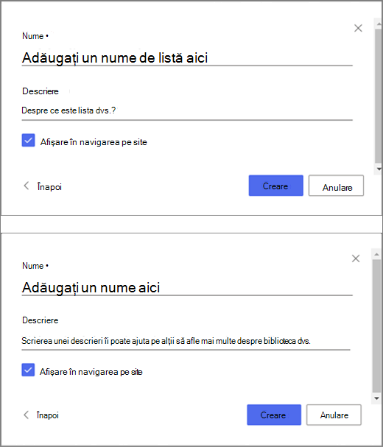Viewport: 383px width, 447px height.
Task: Click bottom panel scrollbar down arrow
Action: click(x=376, y=398)
